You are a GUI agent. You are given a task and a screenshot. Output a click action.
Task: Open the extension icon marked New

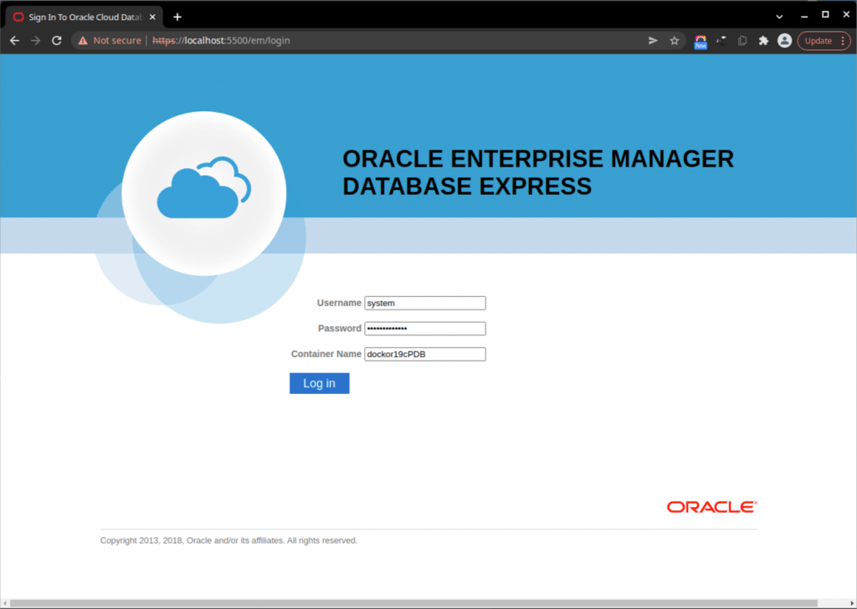point(700,42)
